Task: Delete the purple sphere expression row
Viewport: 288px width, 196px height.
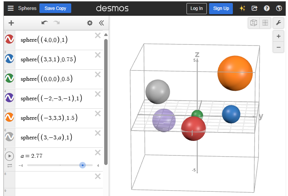Action: 98,94
